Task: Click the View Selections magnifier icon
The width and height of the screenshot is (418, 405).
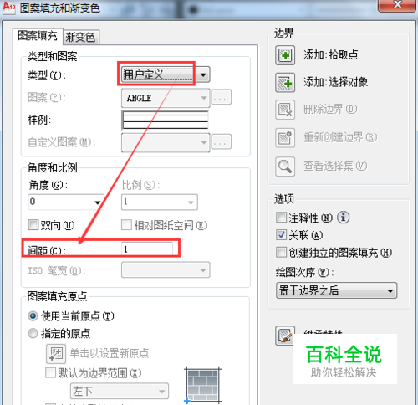Action: pos(285,167)
